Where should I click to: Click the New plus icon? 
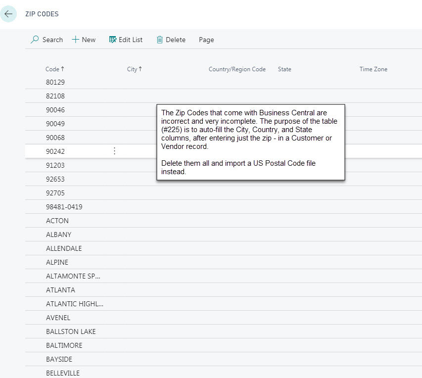76,40
